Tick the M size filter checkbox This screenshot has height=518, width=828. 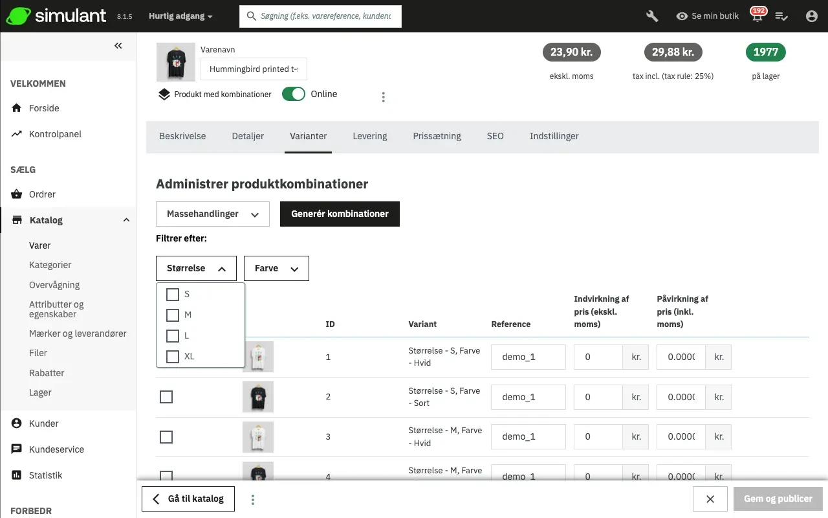tap(173, 315)
